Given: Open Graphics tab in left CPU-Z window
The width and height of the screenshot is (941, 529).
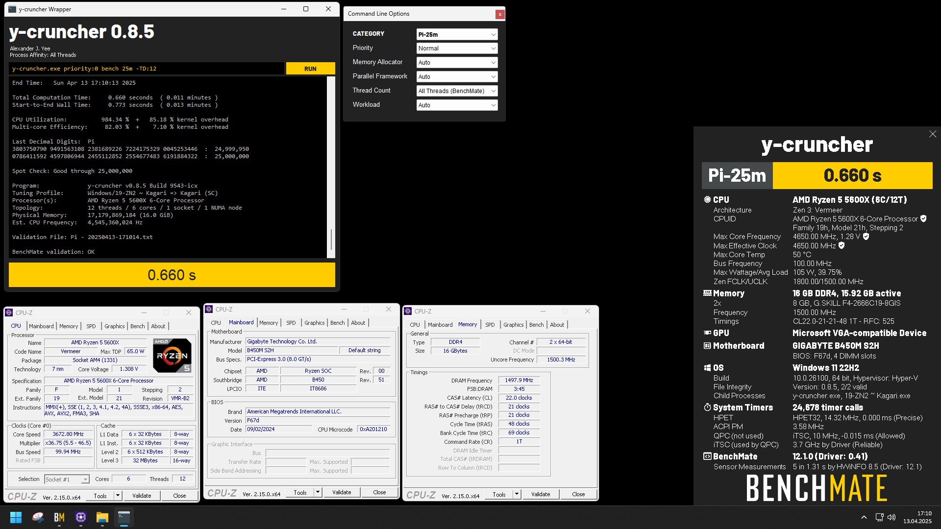Looking at the screenshot, I should [x=115, y=326].
